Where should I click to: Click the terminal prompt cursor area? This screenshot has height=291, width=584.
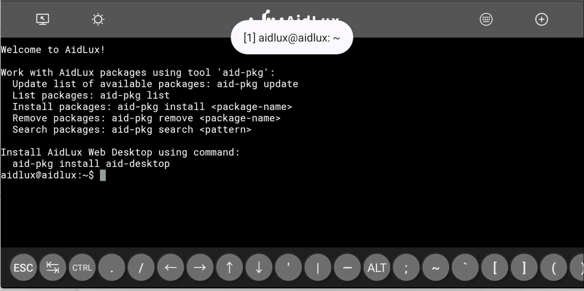point(103,175)
